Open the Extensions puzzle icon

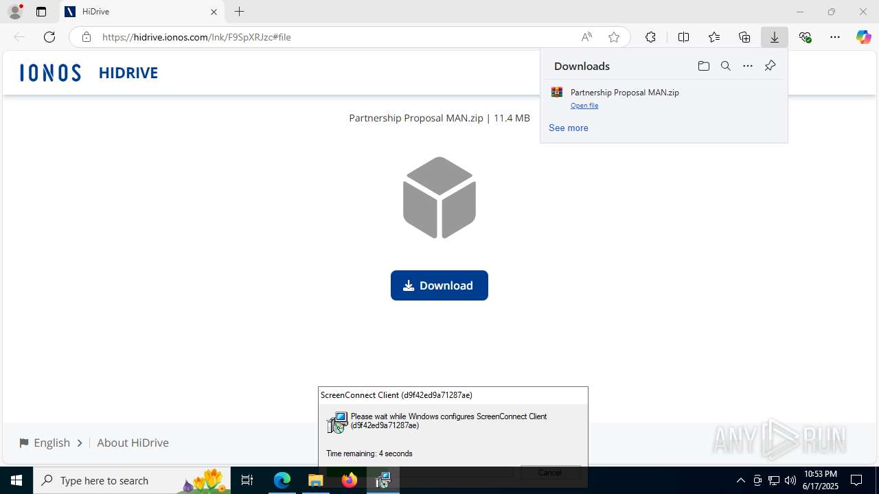coord(650,37)
